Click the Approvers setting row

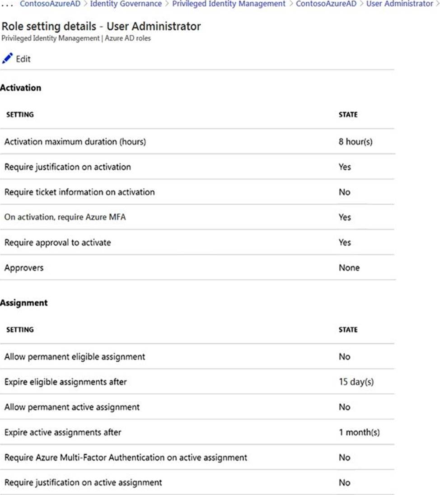point(24,268)
